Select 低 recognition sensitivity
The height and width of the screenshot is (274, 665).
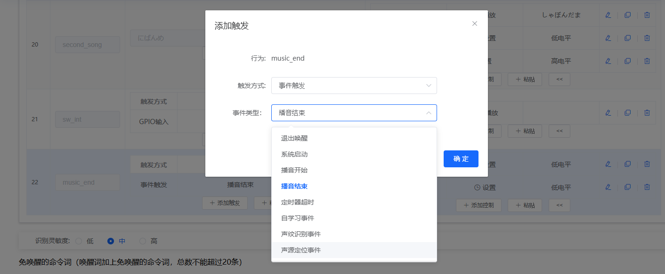(79, 241)
